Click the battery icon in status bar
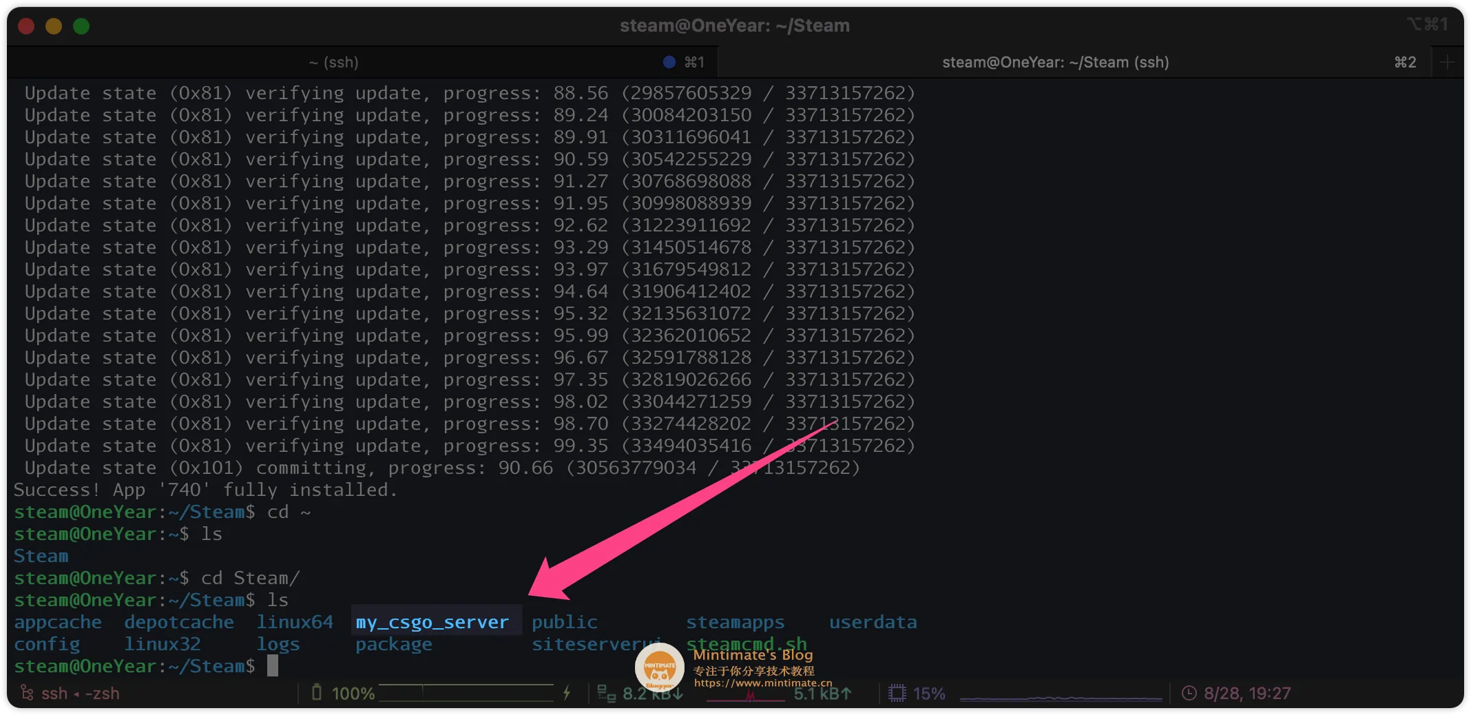The height and width of the screenshot is (715, 1471). coord(317,692)
